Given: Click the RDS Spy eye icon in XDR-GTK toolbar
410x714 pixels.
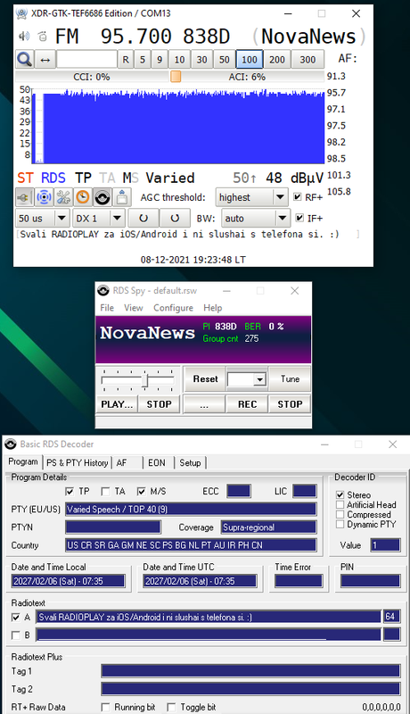Looking at the screenshot, I should tap(102, 197).
